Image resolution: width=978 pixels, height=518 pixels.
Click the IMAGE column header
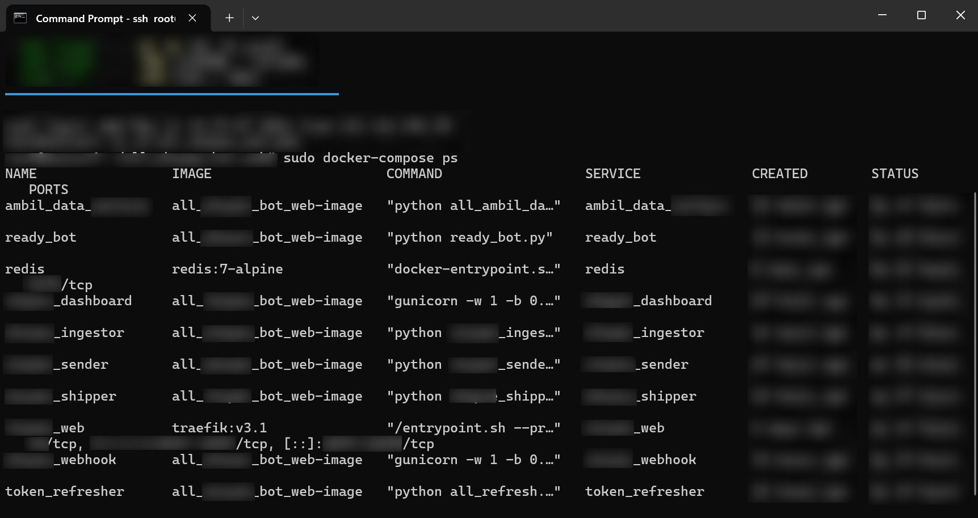point(192,174)
